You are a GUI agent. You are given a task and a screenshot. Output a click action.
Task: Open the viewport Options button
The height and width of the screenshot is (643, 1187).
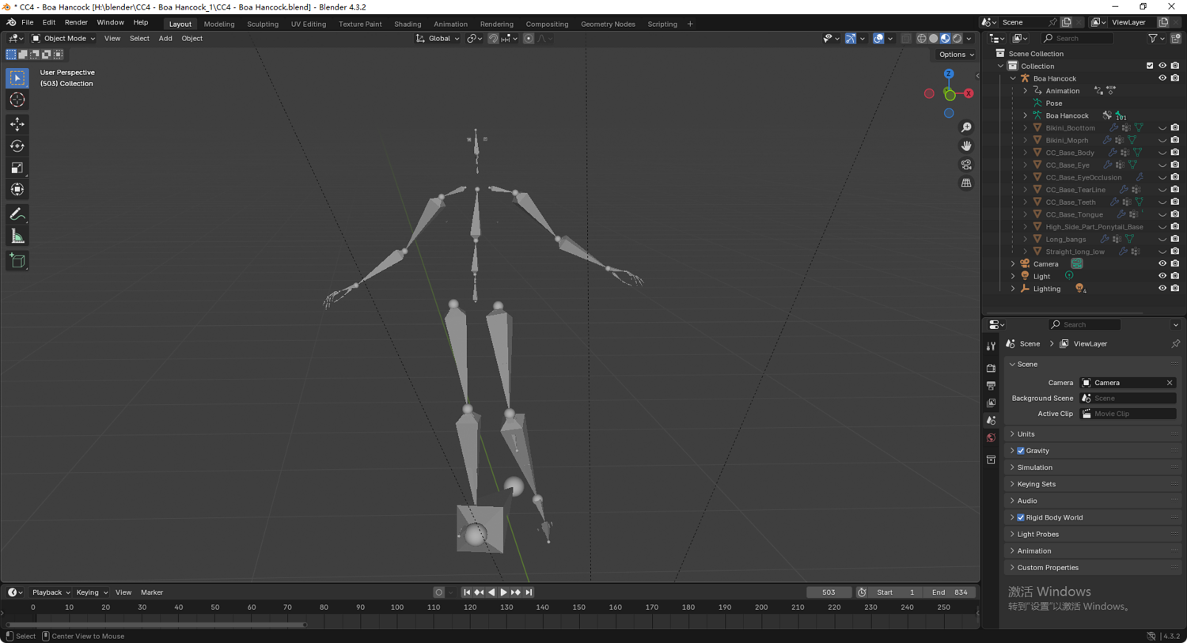[x=956, y=55]
